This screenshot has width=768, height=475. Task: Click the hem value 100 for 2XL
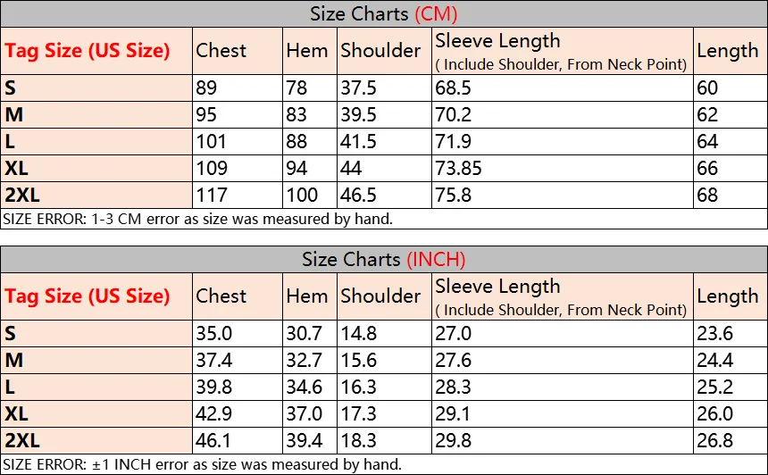click(x=302, y=195)
